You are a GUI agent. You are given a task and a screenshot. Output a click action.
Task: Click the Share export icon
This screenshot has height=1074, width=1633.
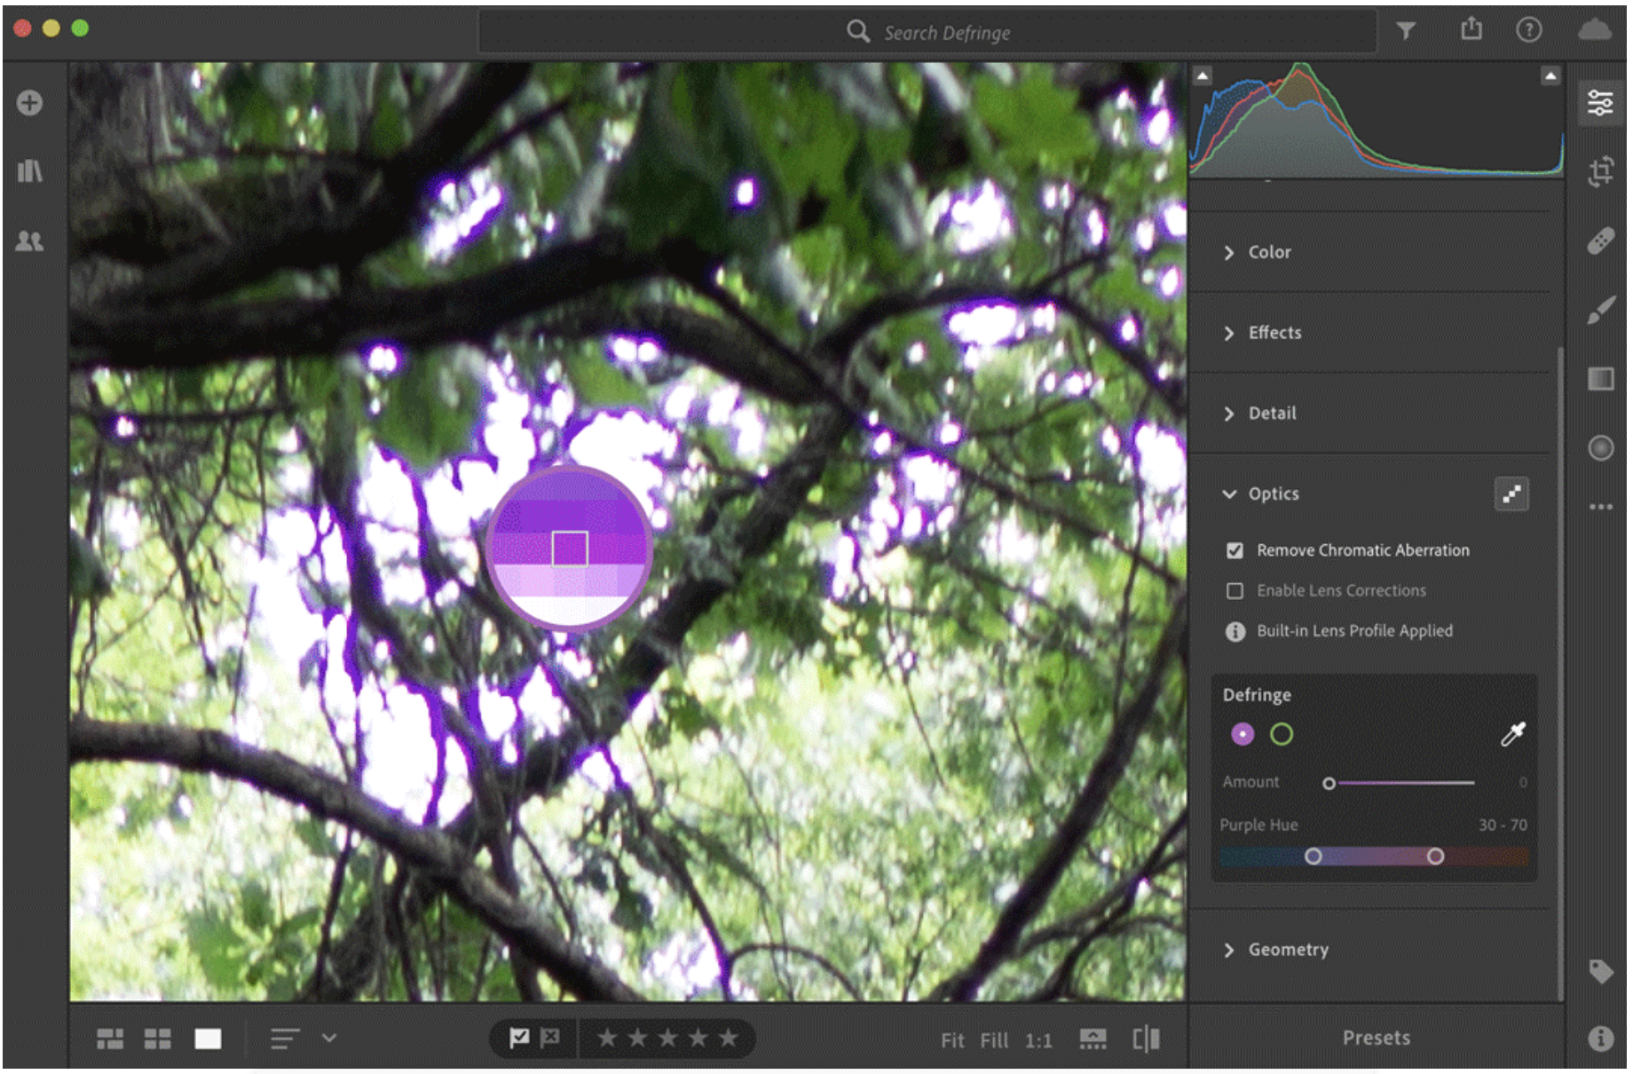[x=1471, y=29]
